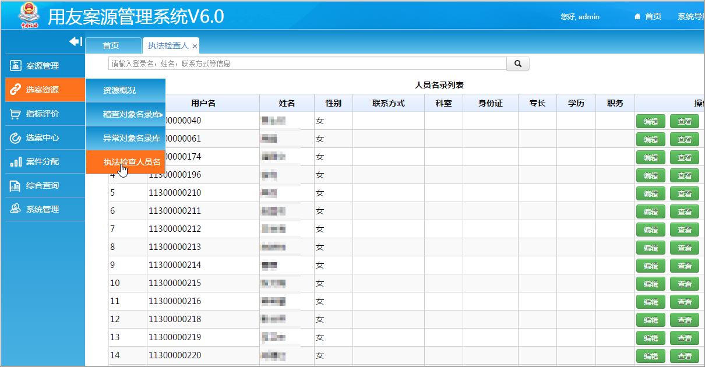705x367 pixels.
Task: Click the 联系方式 column header
Action: (x=389, y=103)
